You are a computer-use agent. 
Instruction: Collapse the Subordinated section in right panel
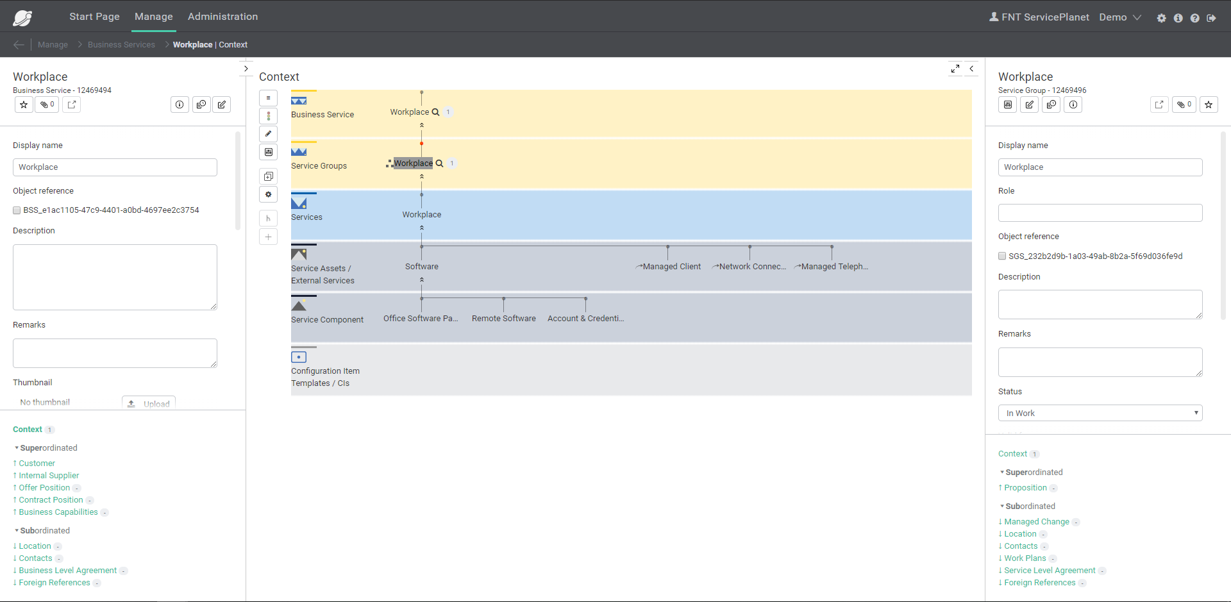point(1002,506)
